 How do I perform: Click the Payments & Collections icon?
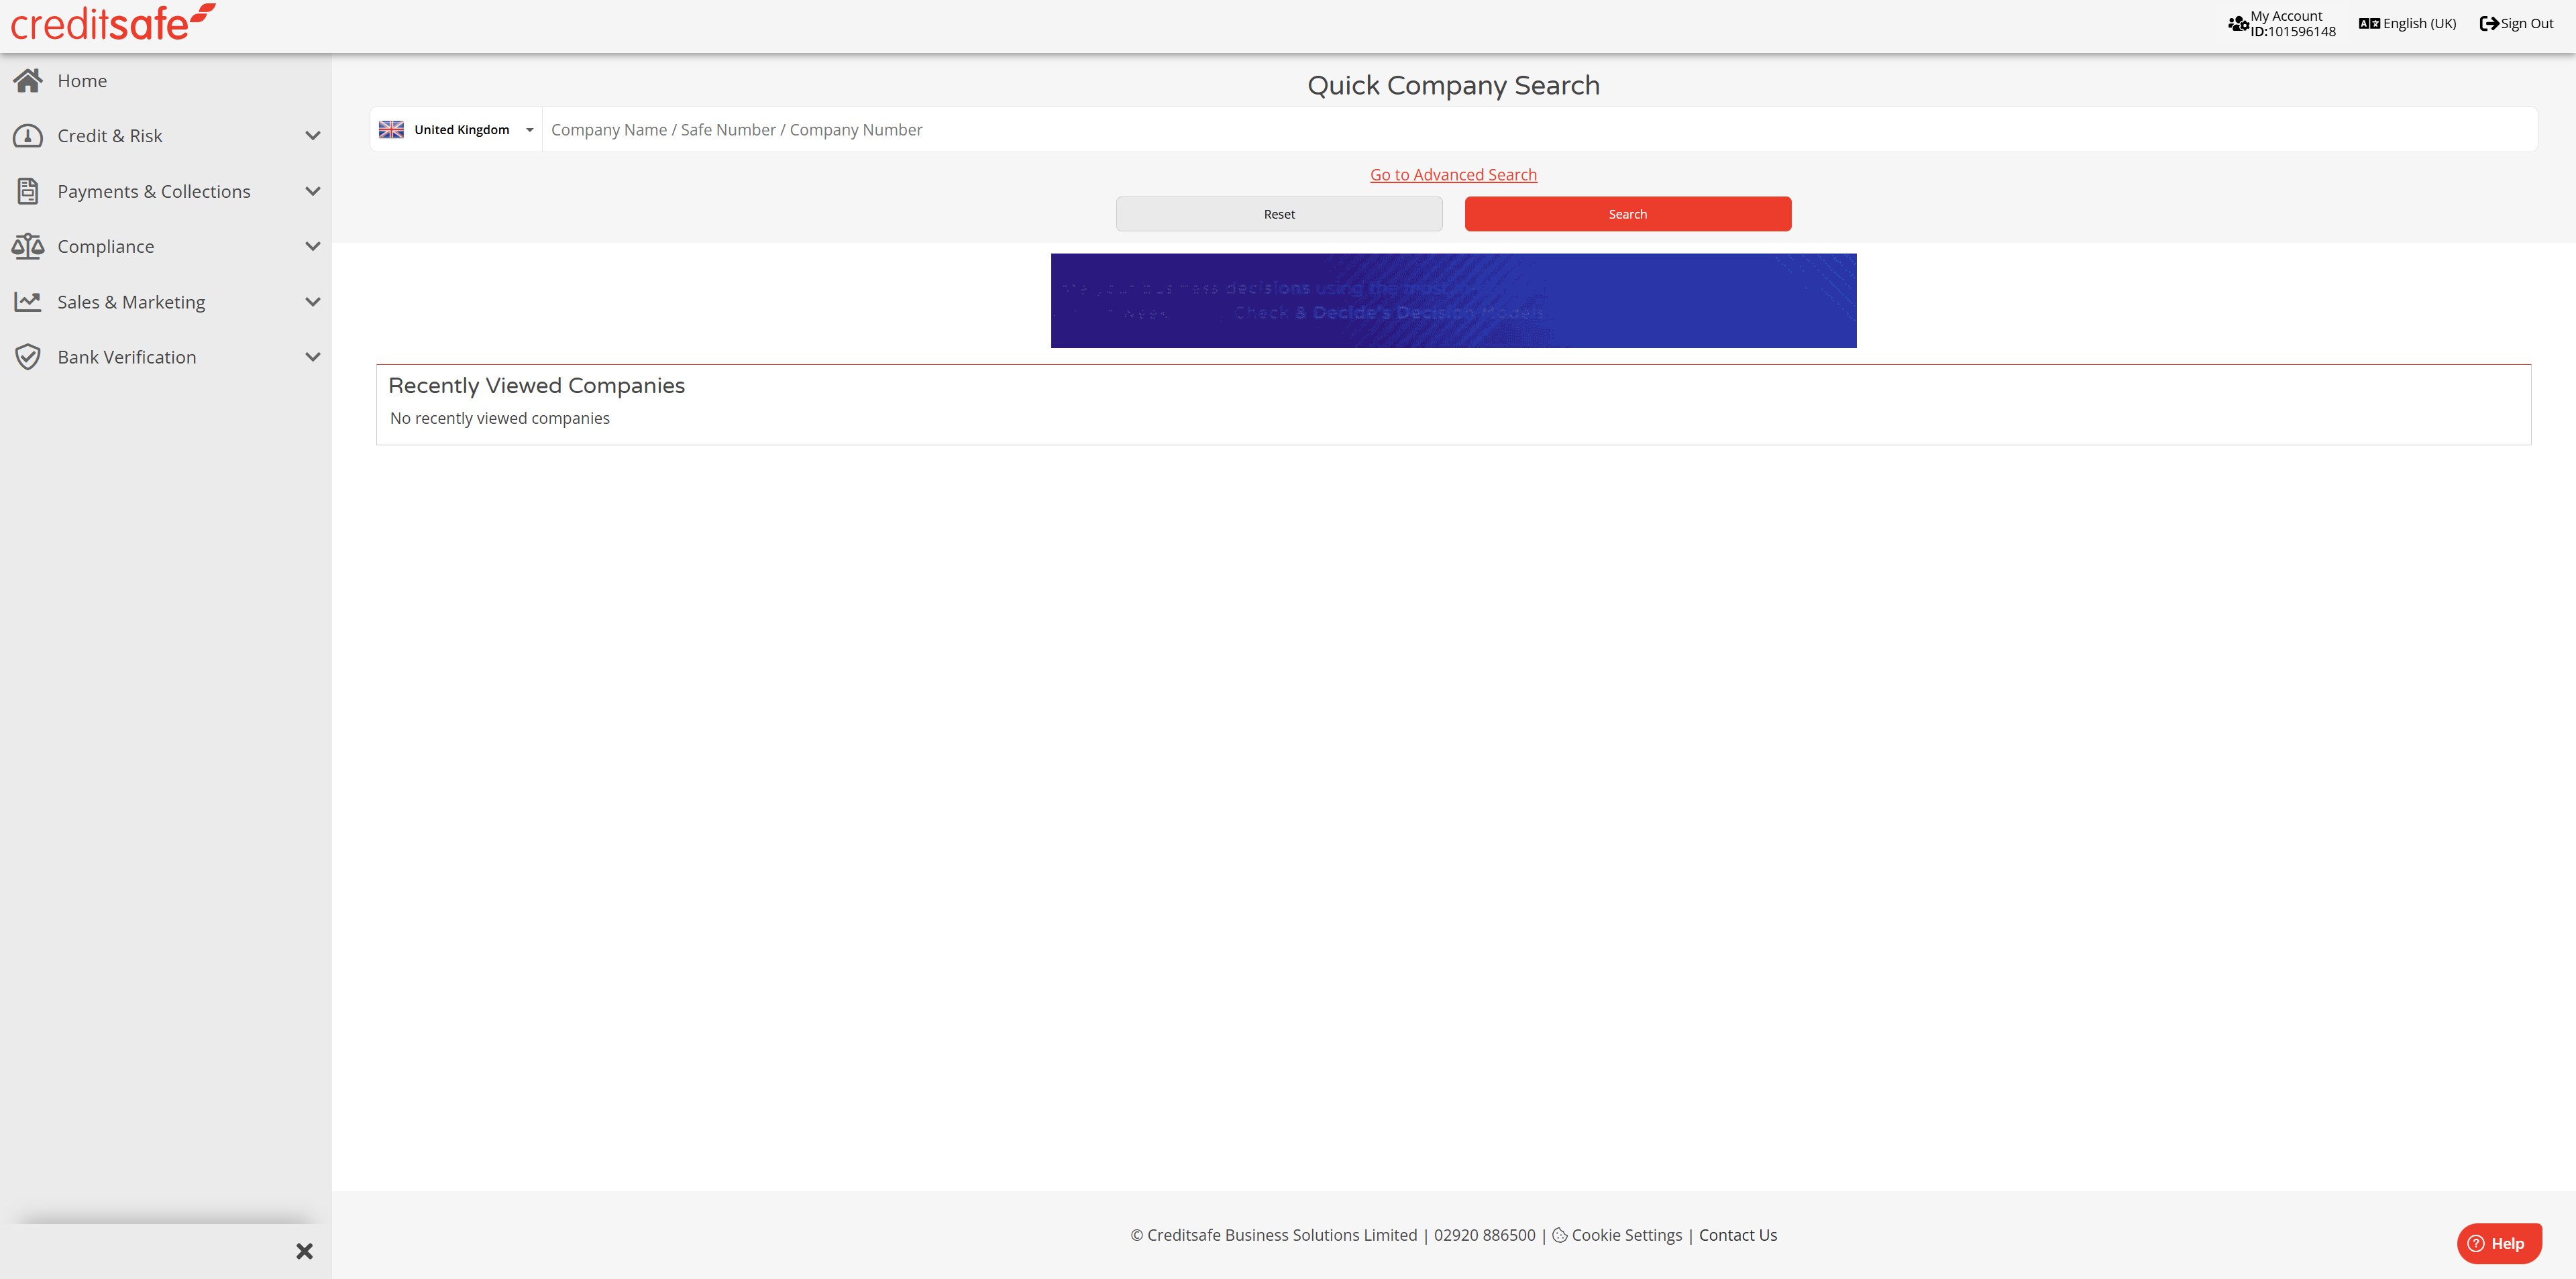(x=28, y=190)
